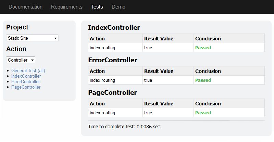Open the Demo nav item
Image resolution: width=274 pixels, height=142 pixels.
[x=119, y=7]
